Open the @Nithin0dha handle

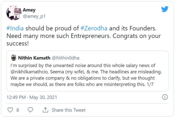point(67,58)
